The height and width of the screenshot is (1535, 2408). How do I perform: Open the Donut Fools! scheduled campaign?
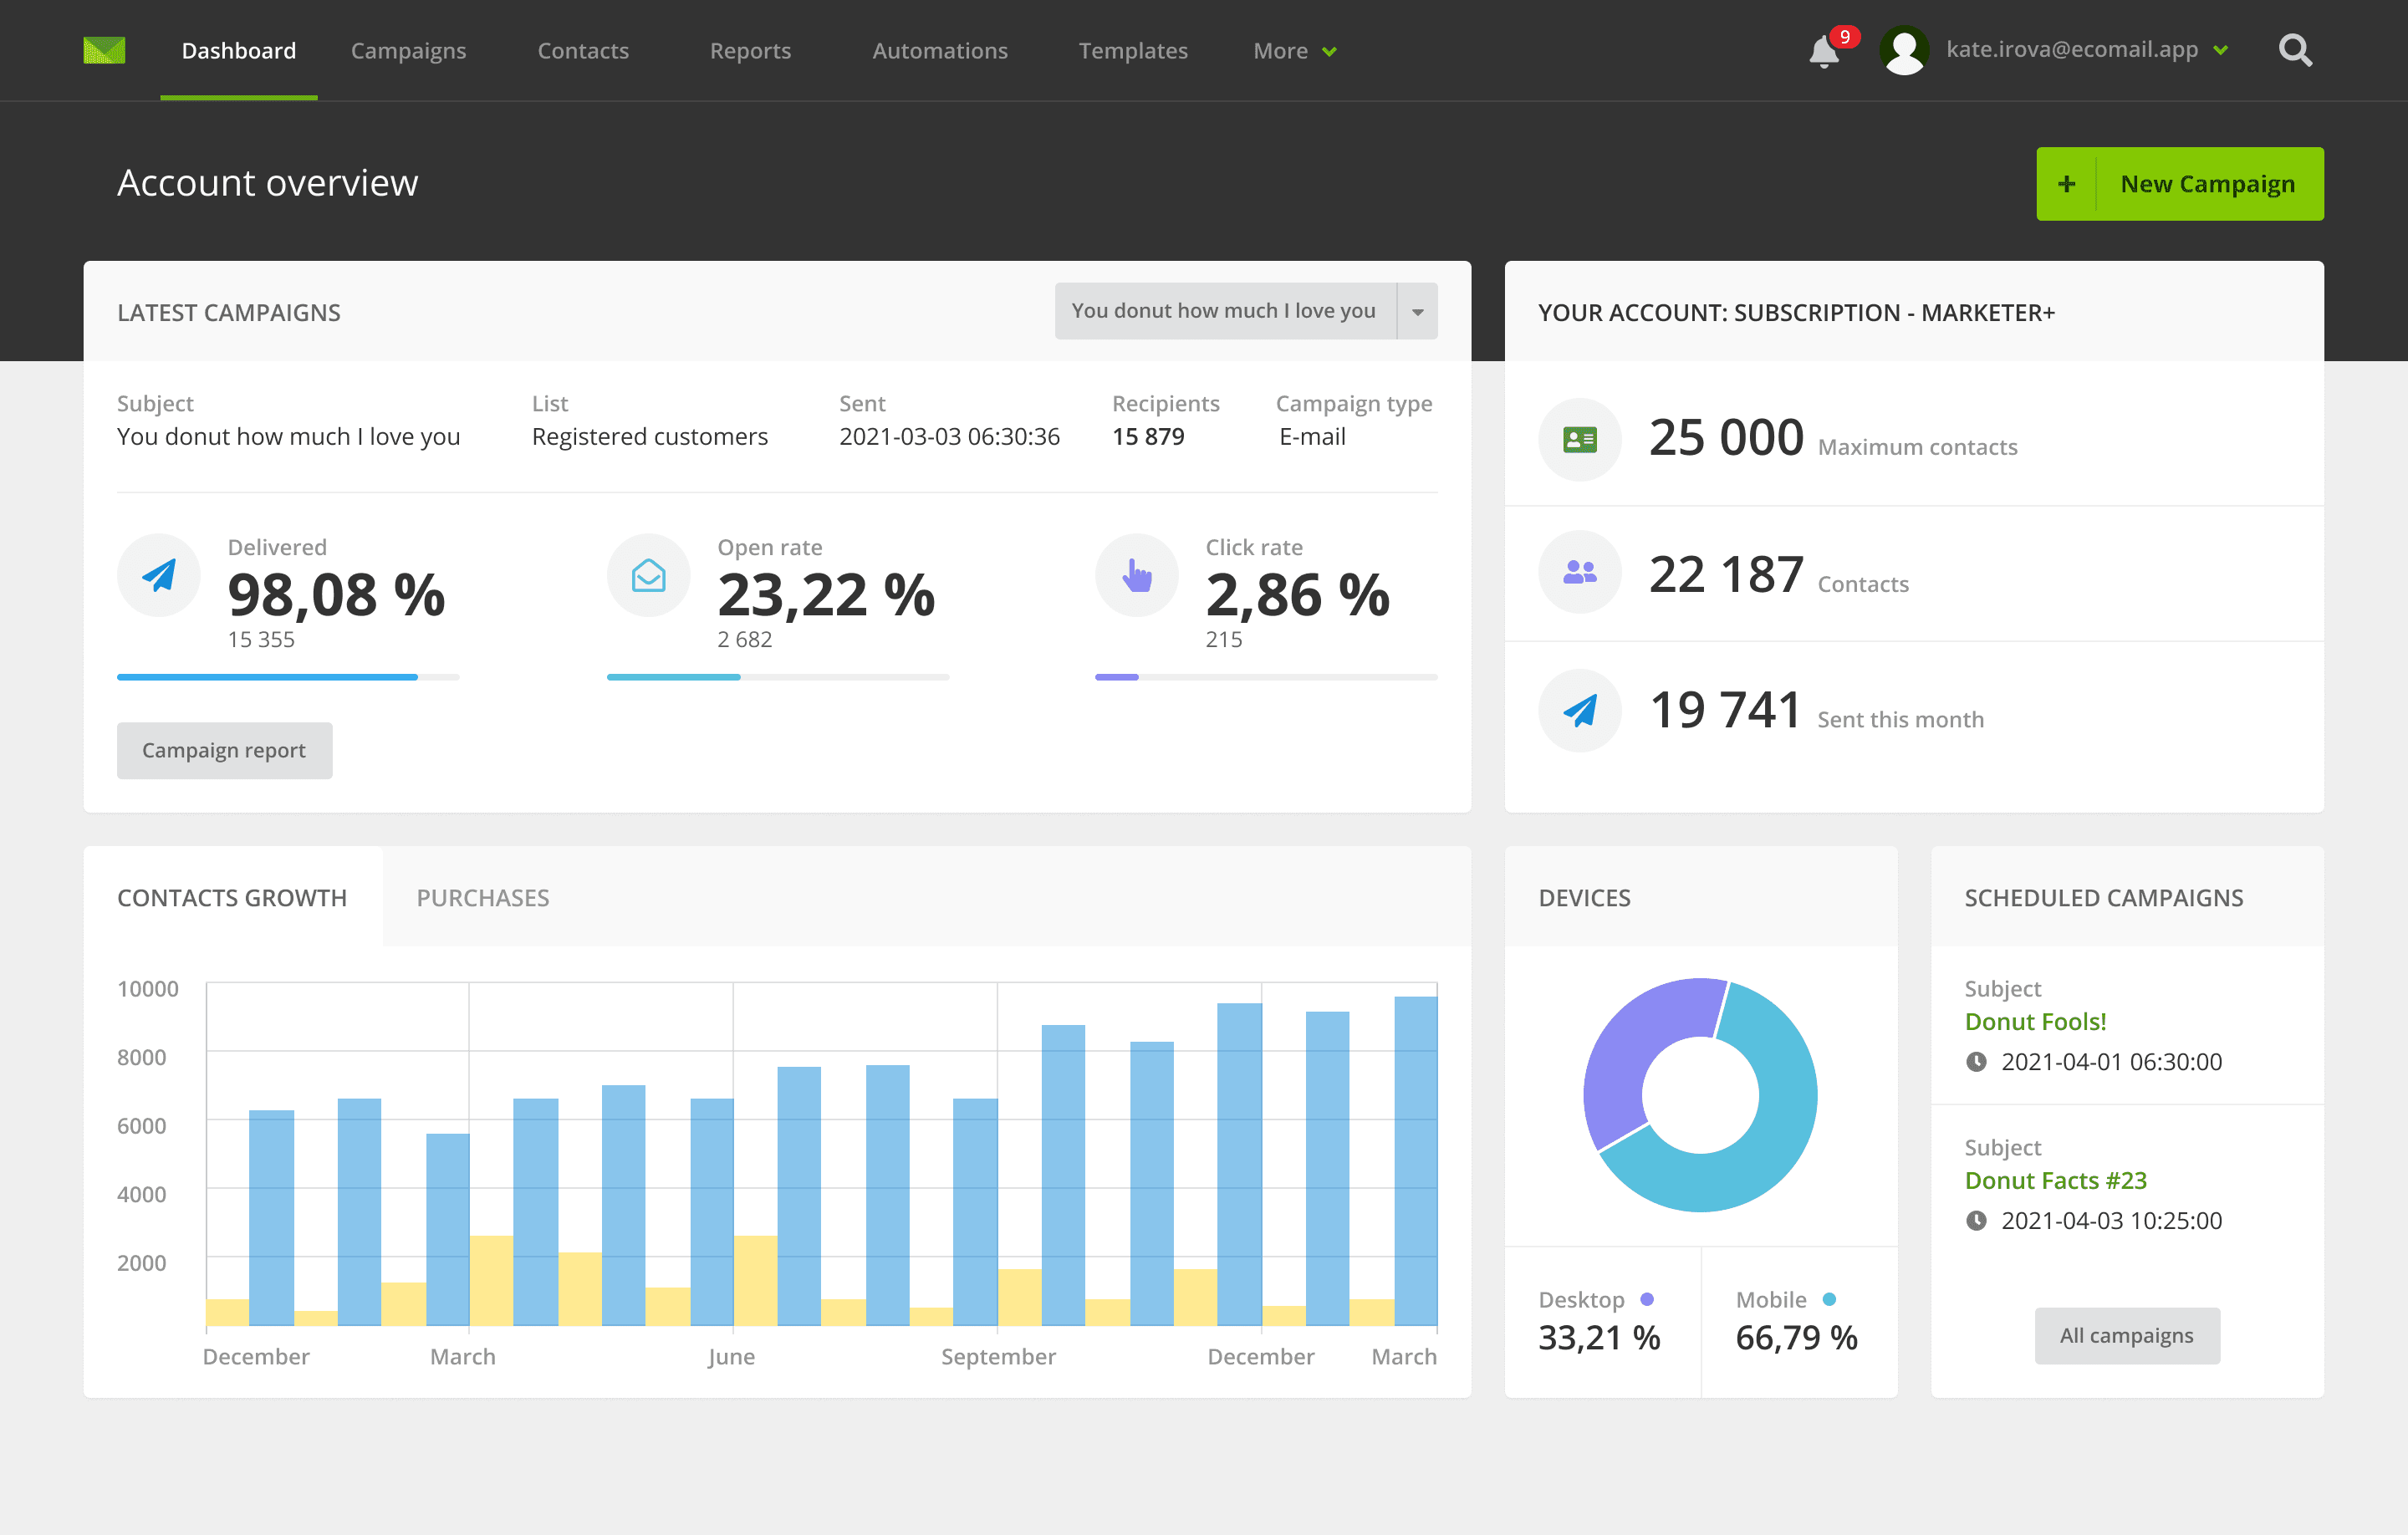click(2035, 1021)
